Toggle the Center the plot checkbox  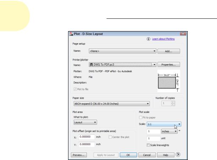110,137
